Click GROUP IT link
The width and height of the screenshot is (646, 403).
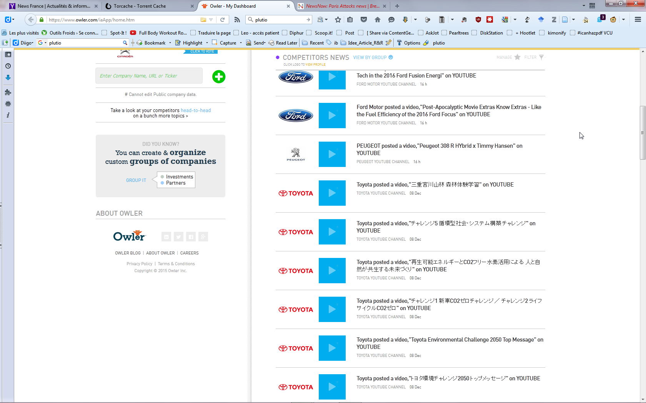pyautogui.click(x=136, y=180)
